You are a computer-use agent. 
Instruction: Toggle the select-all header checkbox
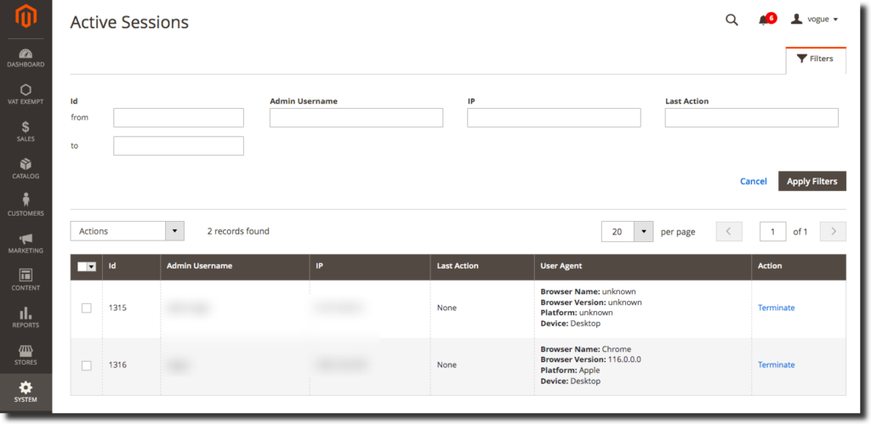coord(83,266)
